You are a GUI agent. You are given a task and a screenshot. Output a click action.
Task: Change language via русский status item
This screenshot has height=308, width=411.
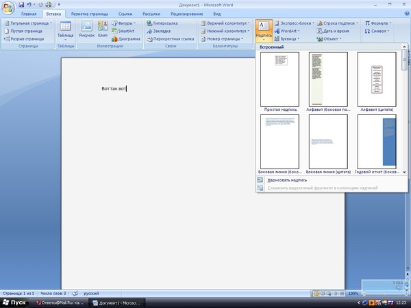click(91, 294)
